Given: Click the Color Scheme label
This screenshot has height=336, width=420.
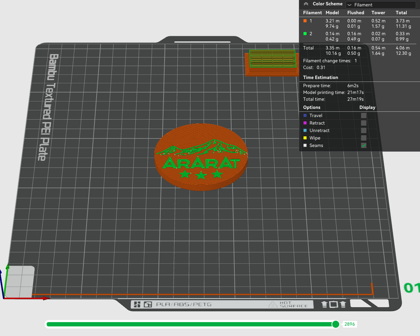Looking at the screenshot, I should tap(327, 4).
